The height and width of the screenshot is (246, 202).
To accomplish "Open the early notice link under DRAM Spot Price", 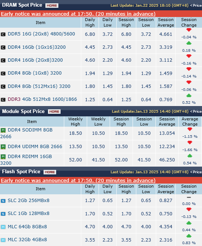I will point(78,14).
